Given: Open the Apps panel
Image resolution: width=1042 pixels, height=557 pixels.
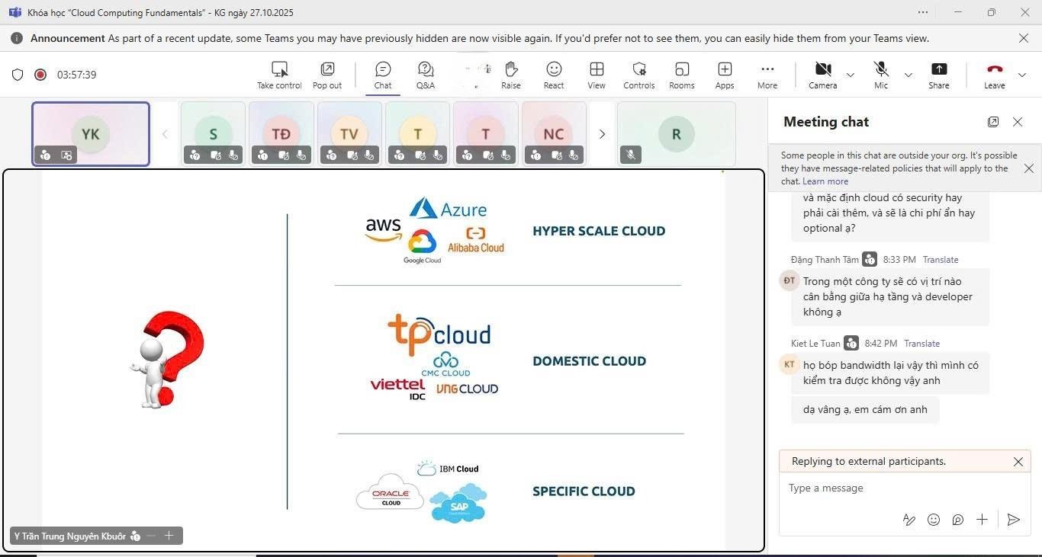Looking at the screenshot, I should pos(725,75).
